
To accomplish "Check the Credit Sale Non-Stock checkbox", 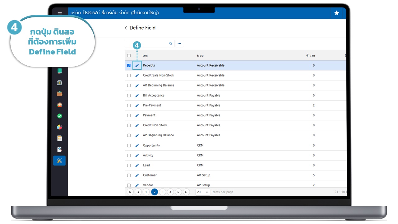I will [x=129, y=76].
